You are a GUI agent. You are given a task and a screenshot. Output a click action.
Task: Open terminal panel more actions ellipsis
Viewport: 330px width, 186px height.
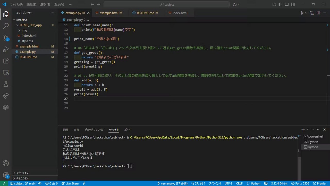coord(312,130)
